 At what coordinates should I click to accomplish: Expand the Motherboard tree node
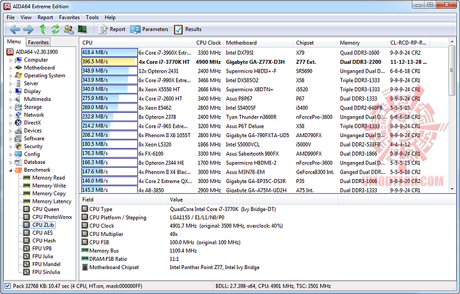point(11,68)
